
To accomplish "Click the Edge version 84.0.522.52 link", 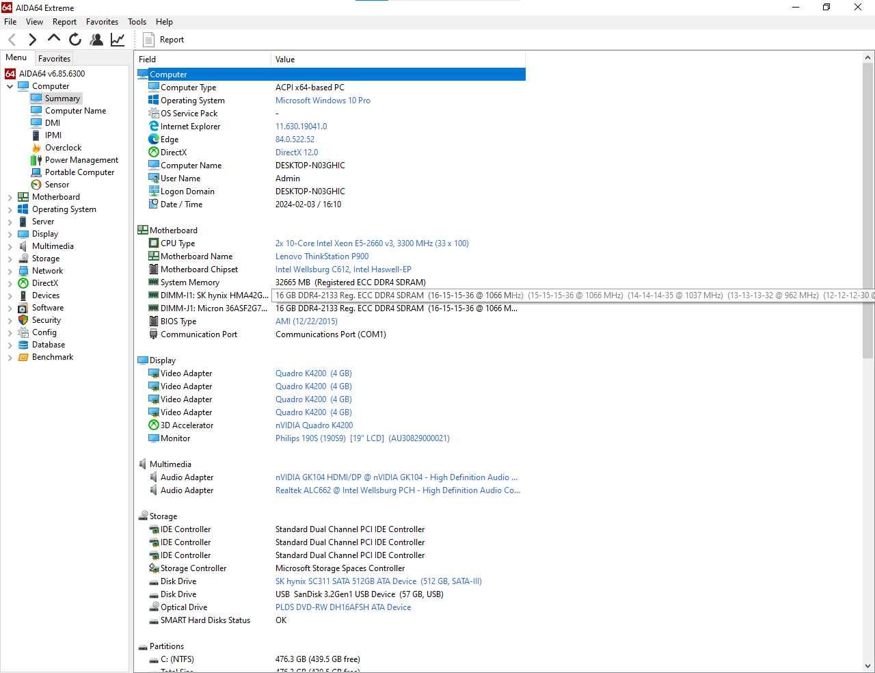I will coord(295,140).
